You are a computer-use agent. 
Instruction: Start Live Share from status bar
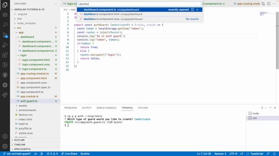pyautogui.click(x=69, y=154)
